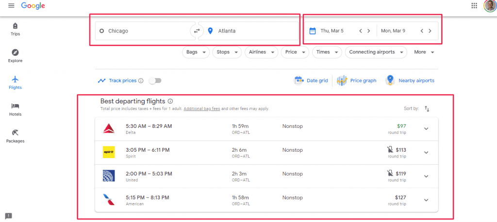Open the Connecting airports filter
Viewport: 497px width, 222px height.
click(376, 52)
